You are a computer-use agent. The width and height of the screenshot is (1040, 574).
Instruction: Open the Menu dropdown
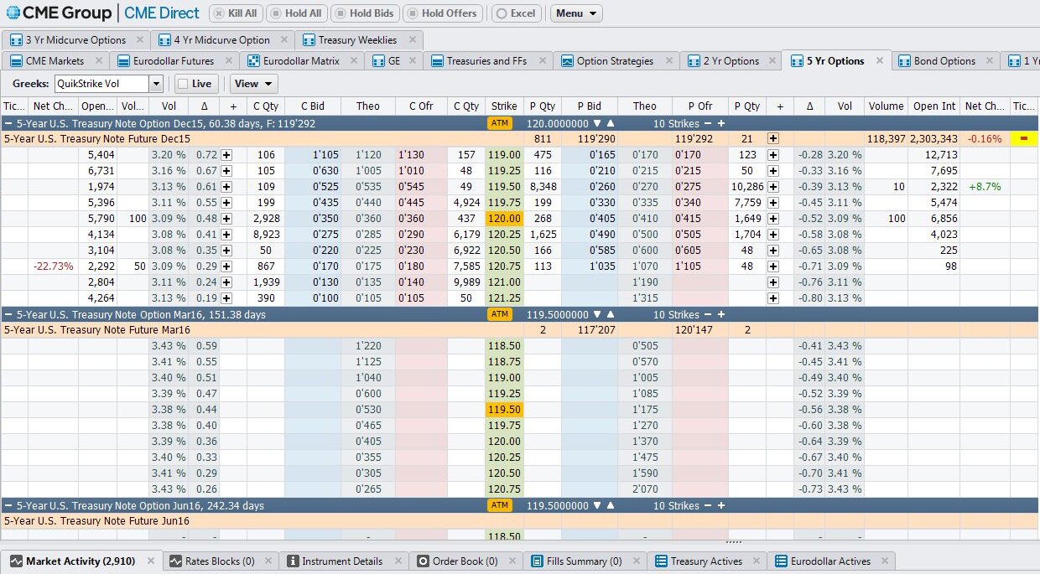[576, 13]
